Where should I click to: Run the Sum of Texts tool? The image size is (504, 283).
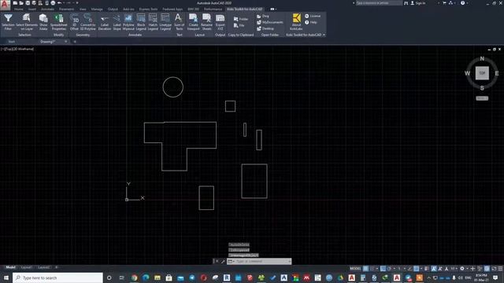[x=179, y=22]
